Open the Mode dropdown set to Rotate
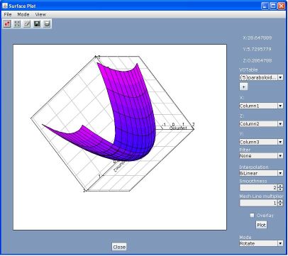288x256 pixels. coord(261,243)
